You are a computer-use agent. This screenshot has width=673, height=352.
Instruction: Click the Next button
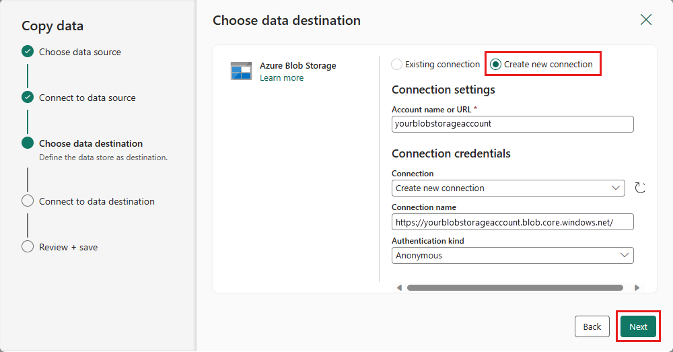point(638,326)
